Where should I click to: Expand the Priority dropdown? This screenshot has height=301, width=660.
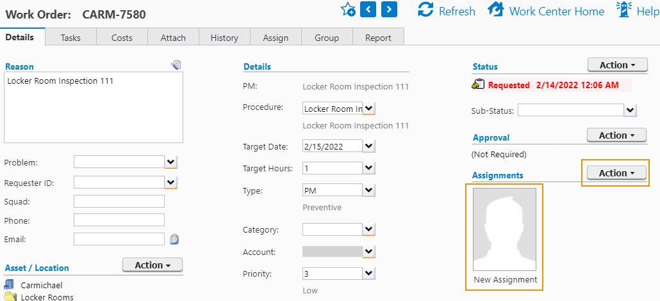coord(369,274)
